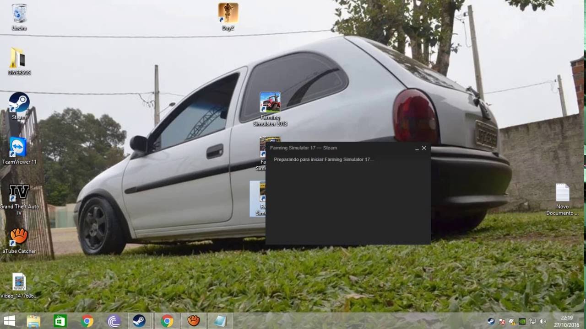Open the BitTorrent taskbar icon
Image resolution: width=586 pixels, height=329 pixels.
114,321
